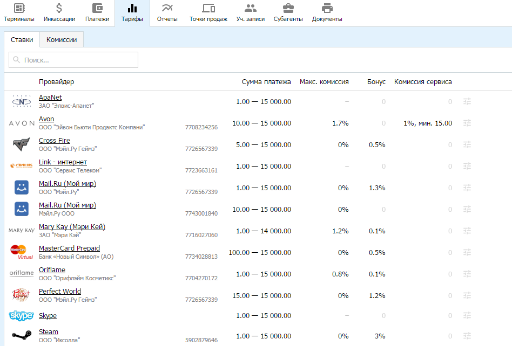
Task: Focus the Поиск search field
Action: 73,60
